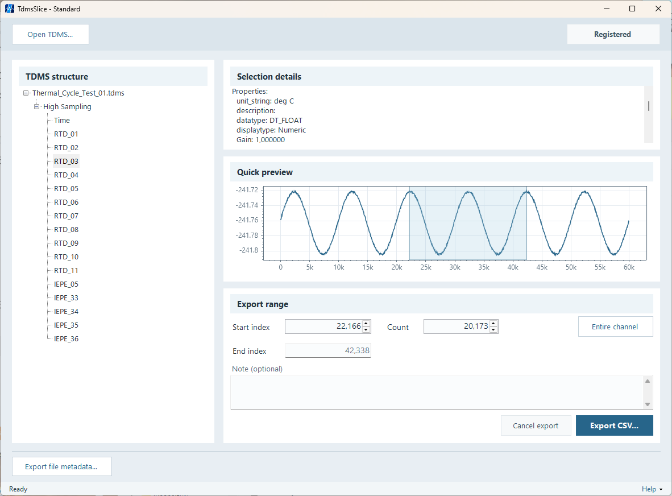
Task: Click the TdmsSlice app icon in title bar
Action: coord(10,9)
